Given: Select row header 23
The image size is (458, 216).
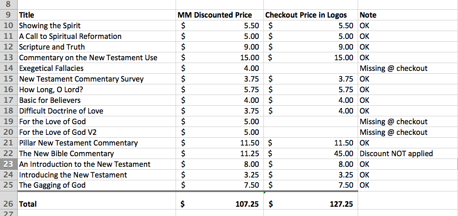Looking at the screenshot, I should [x=9, y=164].
